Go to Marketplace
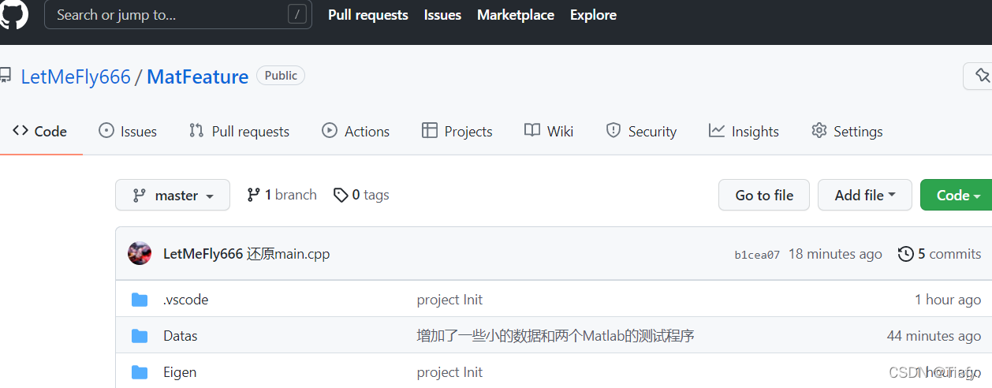This screenshot has height=388, width=992. click(516, 15)
